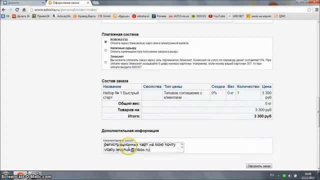The width and height of the screenshot is (320, 180).
Task: Switch to the Диалоги browser tab
Action: tap(23, 2)
